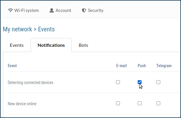
Task: Uncheck Push for Detecting connected devices
Action: click(x=140, y=82)
